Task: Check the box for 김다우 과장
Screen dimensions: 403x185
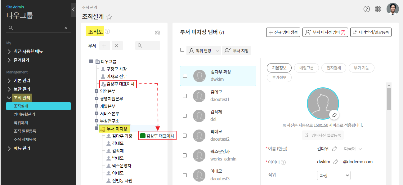Action: [x=185, y=76]
